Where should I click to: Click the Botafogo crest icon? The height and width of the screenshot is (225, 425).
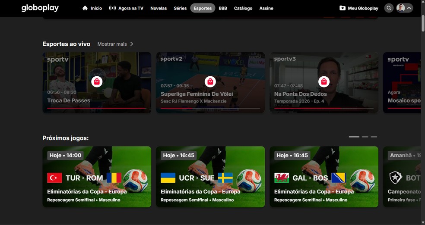click(396, 178)
